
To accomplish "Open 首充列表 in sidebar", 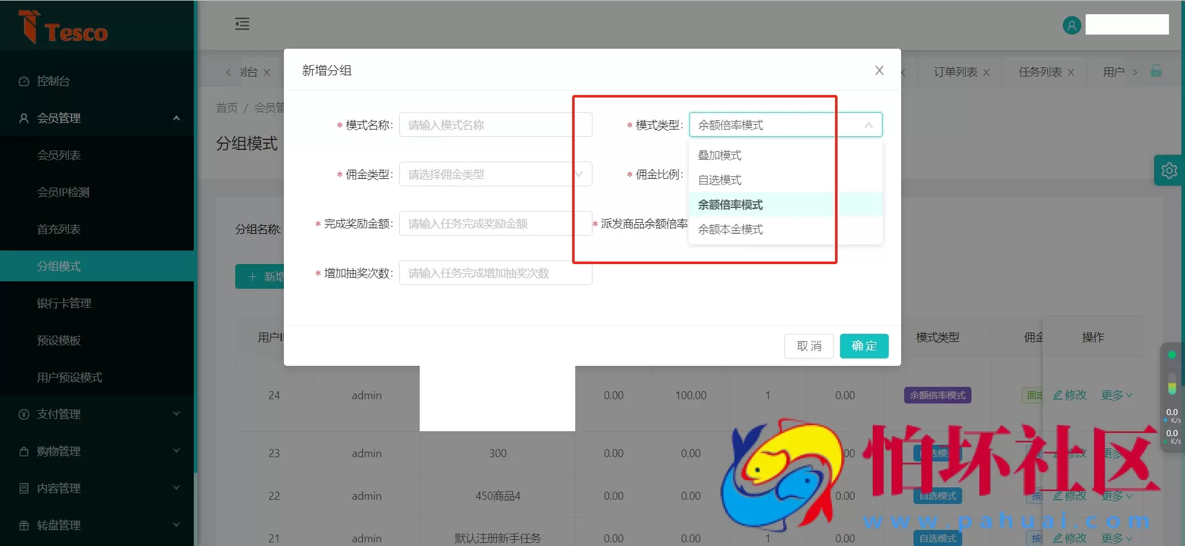I will [97, 229].
